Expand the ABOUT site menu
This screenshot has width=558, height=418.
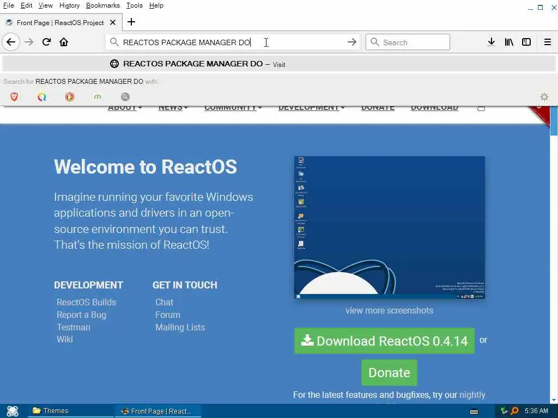[x=125, y=108]
